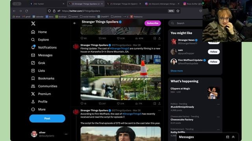Reload the page in browser
The height and width of the screenshot is (141, 252).
(27, 11)
